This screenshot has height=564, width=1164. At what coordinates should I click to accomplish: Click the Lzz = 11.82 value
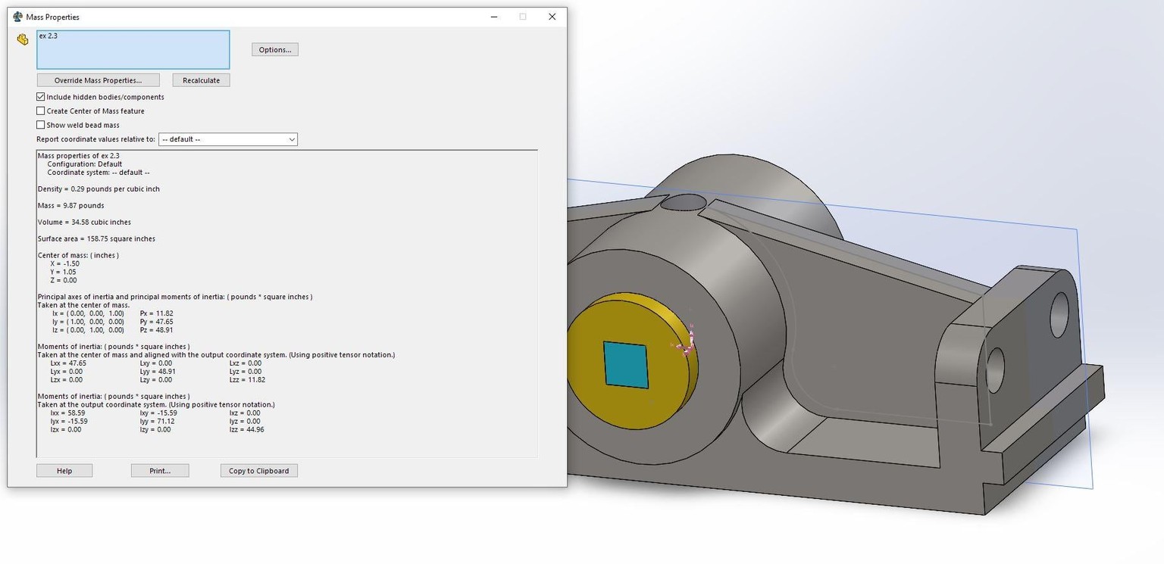click(x=247, y=380)
